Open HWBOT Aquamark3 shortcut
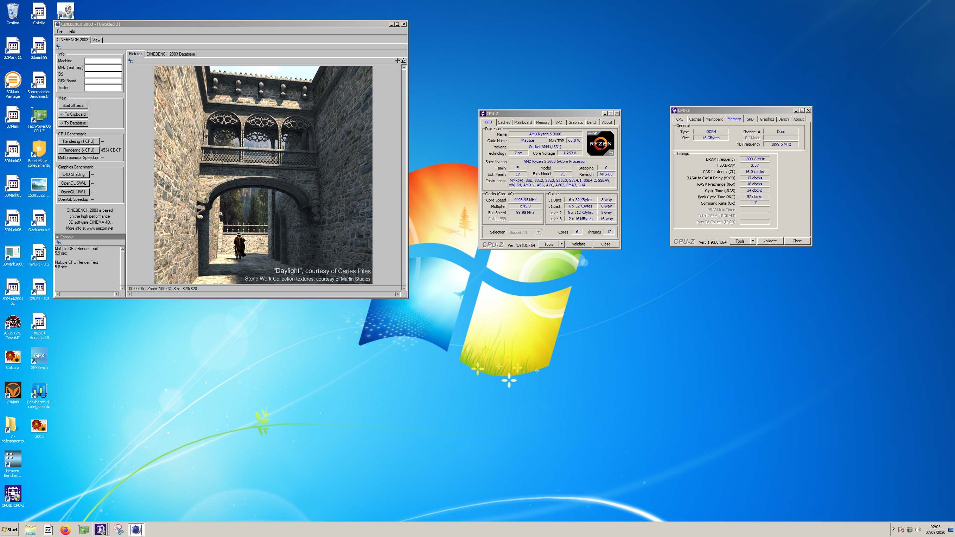This screenshot has height=537, width=955. coord(39,326)
